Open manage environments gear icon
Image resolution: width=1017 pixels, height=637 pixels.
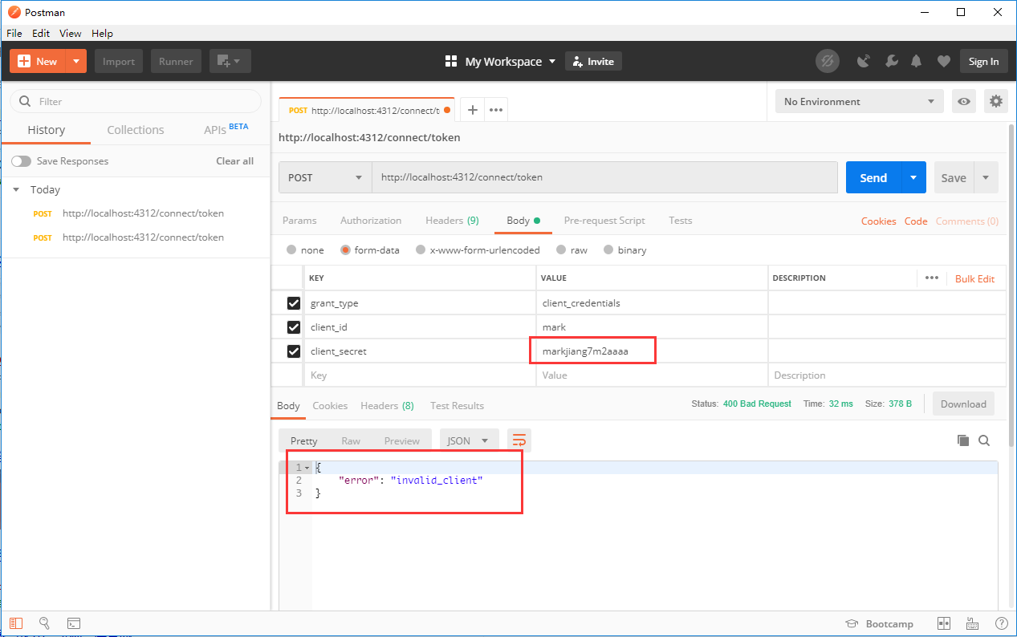996,101
